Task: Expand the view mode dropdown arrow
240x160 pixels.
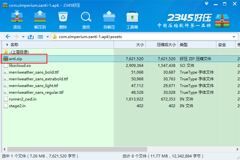Action: click(x=48, y=37)
